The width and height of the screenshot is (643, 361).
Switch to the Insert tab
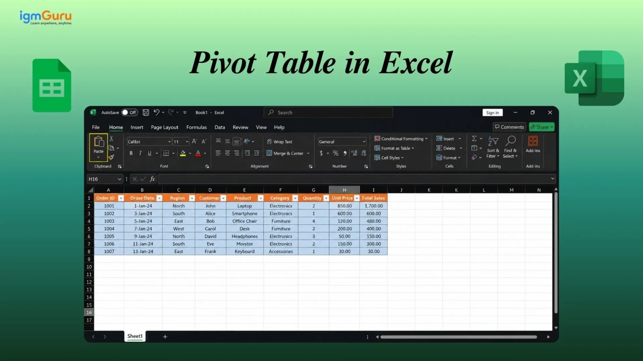click(x=137, y=127)
